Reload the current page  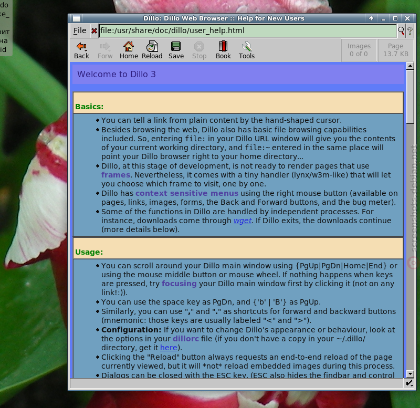click(x=152, y=50)
